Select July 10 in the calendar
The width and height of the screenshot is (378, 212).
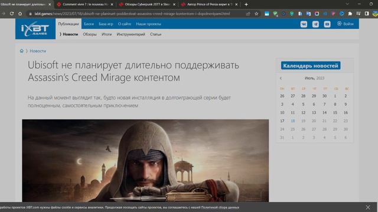(x=282, y=112)
